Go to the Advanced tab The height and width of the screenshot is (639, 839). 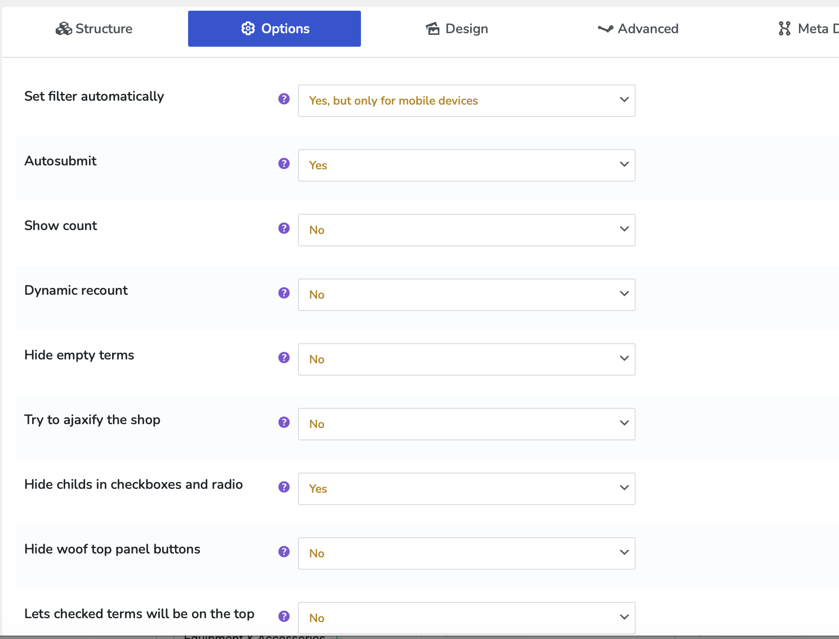pyautogui.click(x=638, y=29)
